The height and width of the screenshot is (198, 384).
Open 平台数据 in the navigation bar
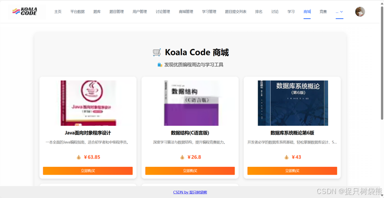(78, 12)
